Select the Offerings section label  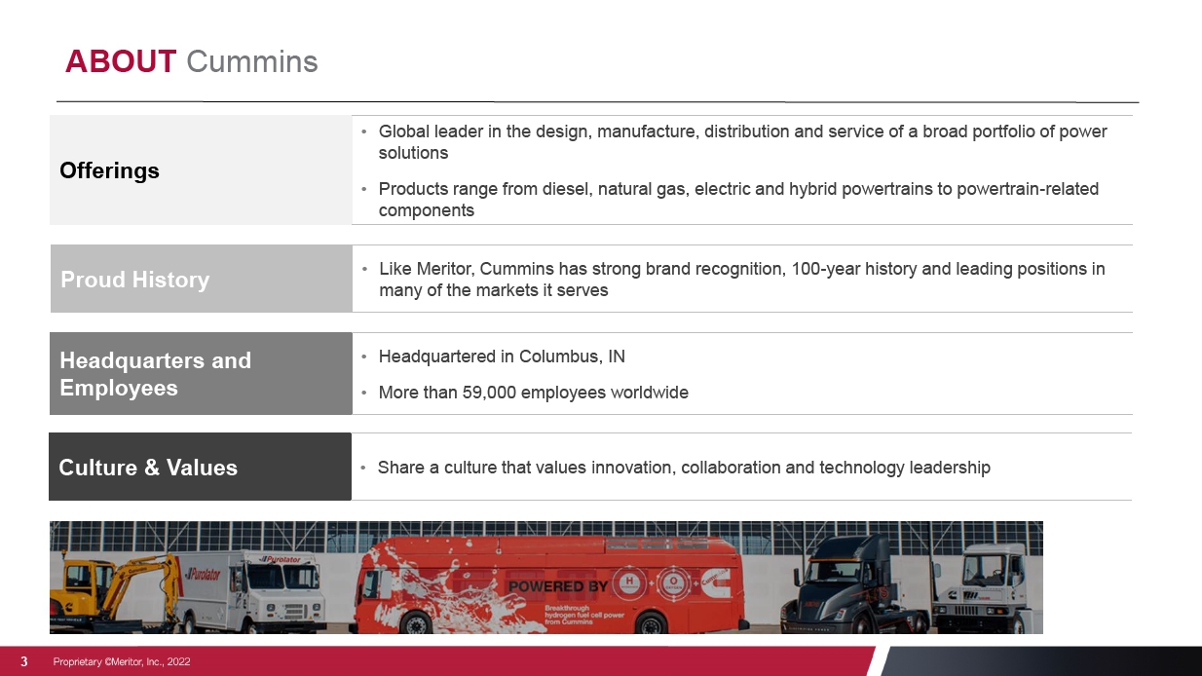click(x=110, y=170)
